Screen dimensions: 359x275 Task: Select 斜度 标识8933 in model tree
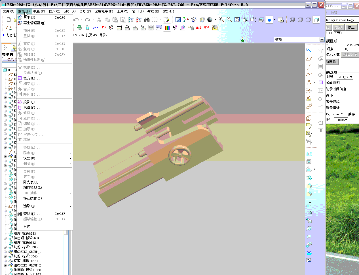coord(25,234)
